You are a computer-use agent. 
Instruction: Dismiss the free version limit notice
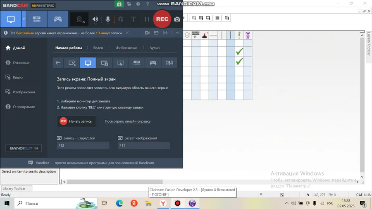(127, 33)
